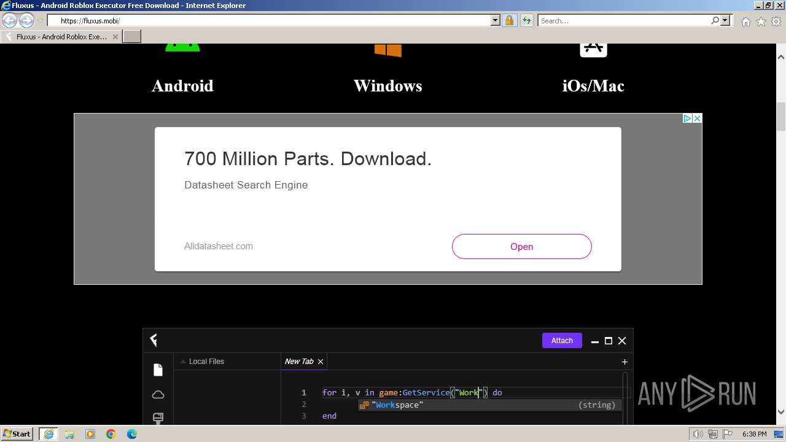
Task: Click the file document sidebar icon
Action: 158,370
